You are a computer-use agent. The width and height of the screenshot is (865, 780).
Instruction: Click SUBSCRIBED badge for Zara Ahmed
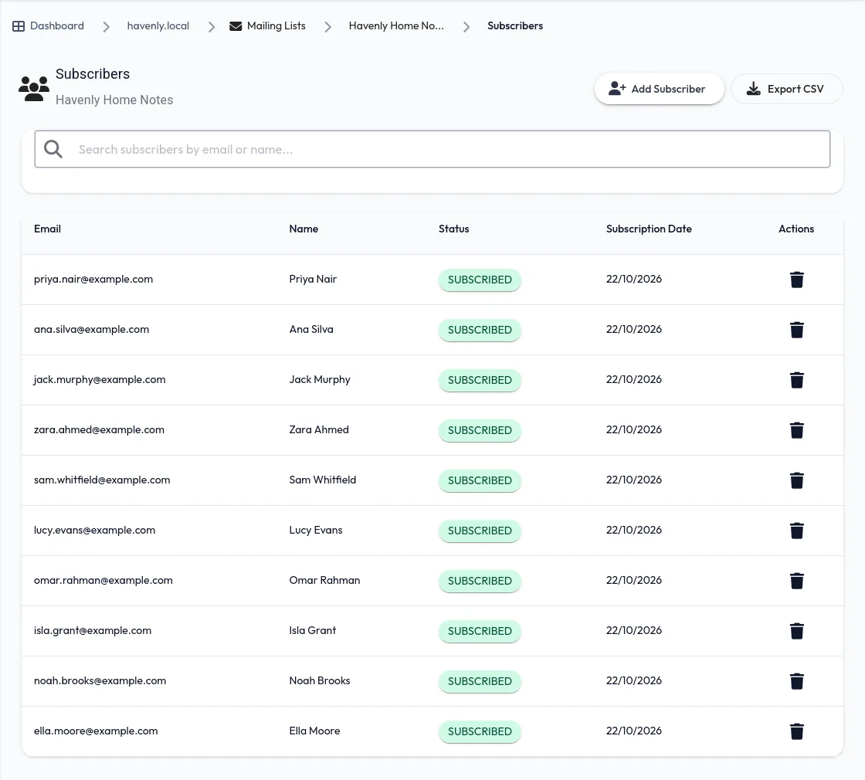click(x=480, y=430)
